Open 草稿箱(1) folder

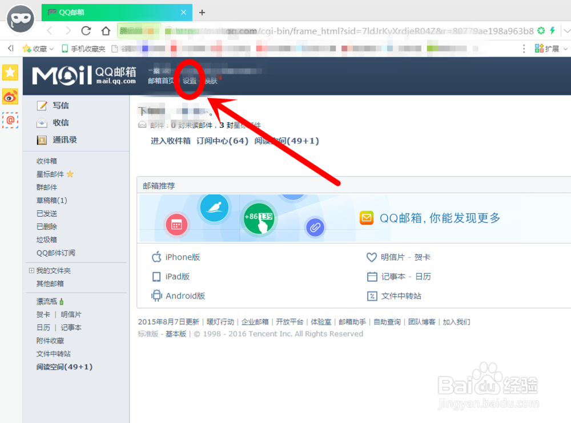[x=52, y=200]
